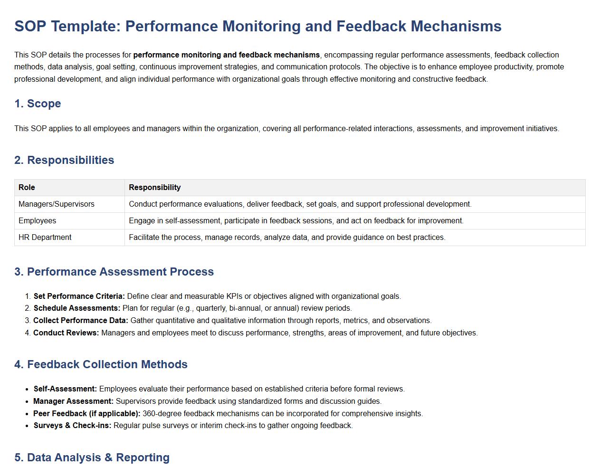Click the '3. Performance Assessment Process' heading
This screenshot has height=467, width=600.
(x=114, y=272)
